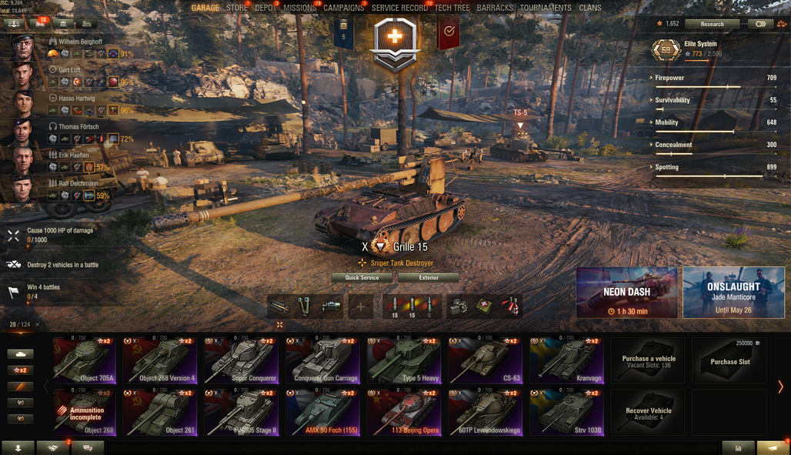Click the empty plus equipment slot
This screenshot has width=791, height=455.
pos(360,306)
